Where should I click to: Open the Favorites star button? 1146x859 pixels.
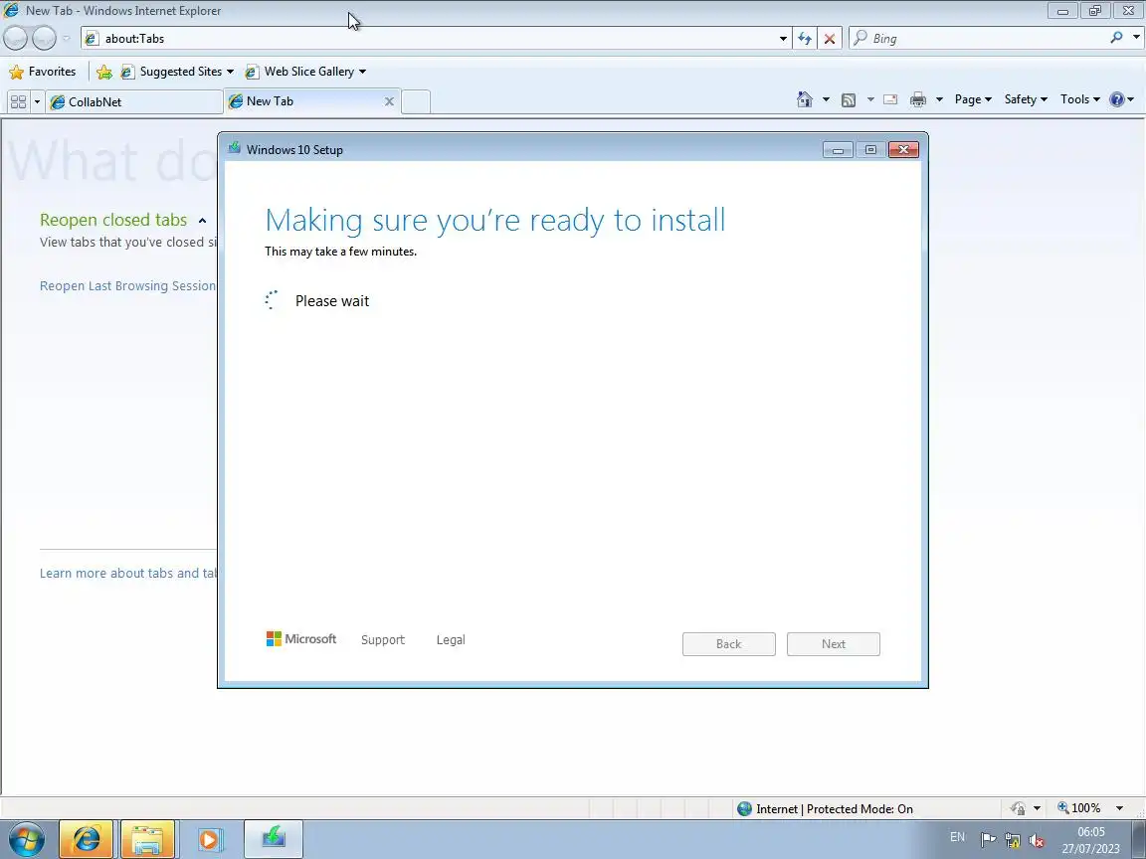[x=43, y=72]
